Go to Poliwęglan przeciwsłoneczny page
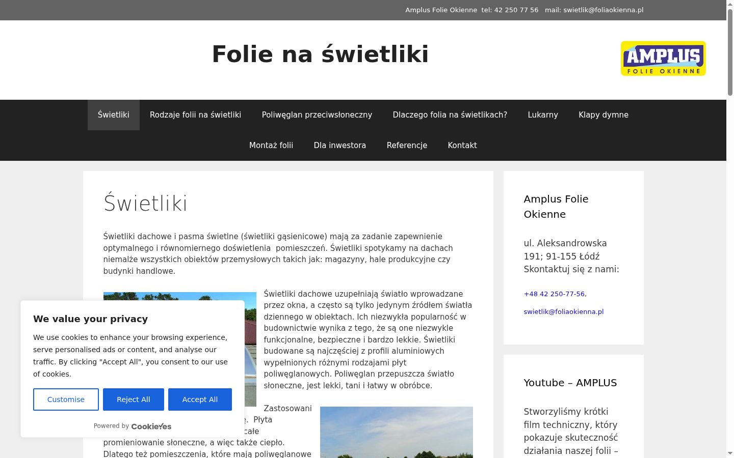The width and height of the screenshot is (734, 458). pos(317,115)
